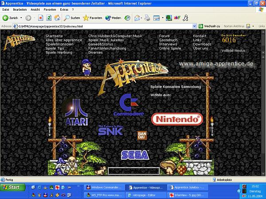This screenshot has width=266, height=199.
Task: Click the Wechseln zu go button
Action: point(209,26)
